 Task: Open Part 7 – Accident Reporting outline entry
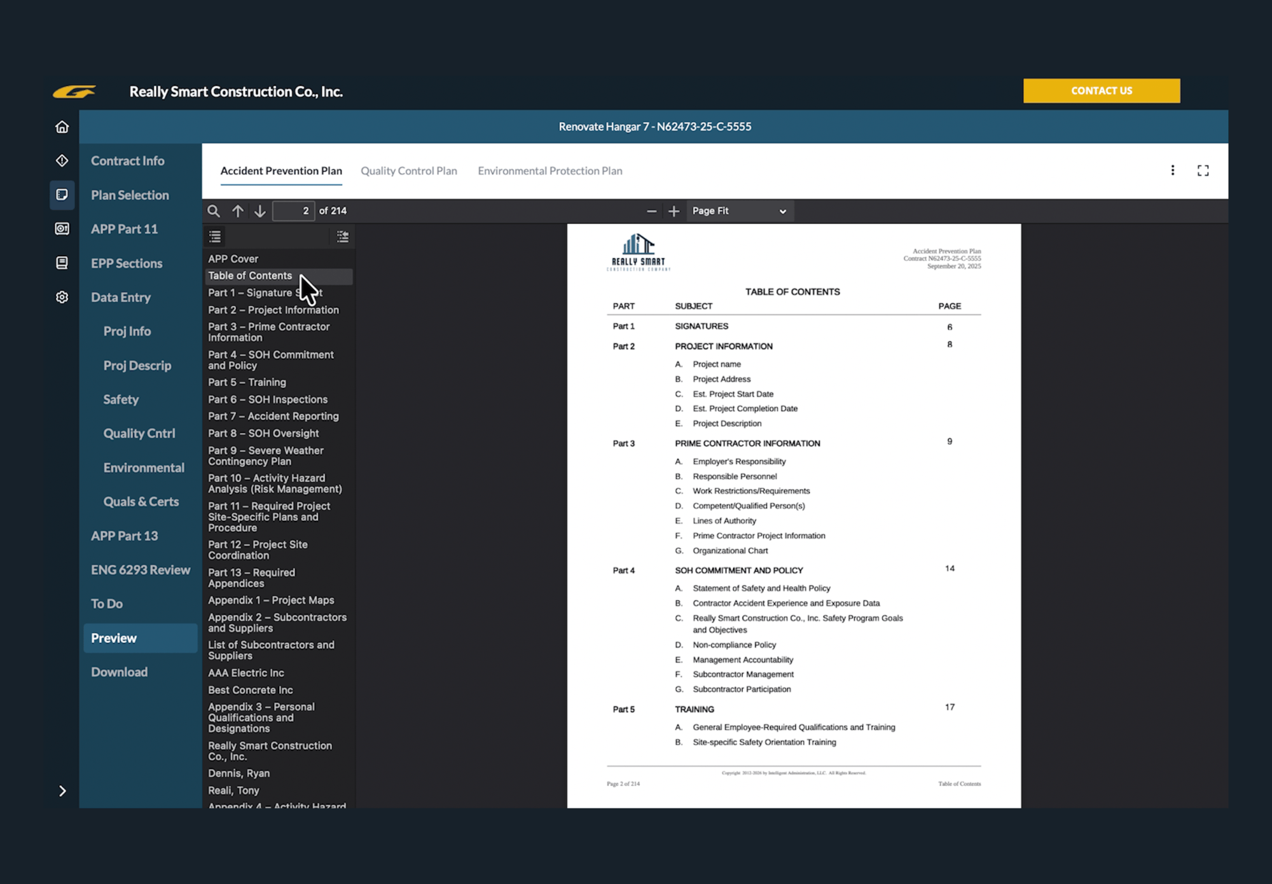pos(273,416)
